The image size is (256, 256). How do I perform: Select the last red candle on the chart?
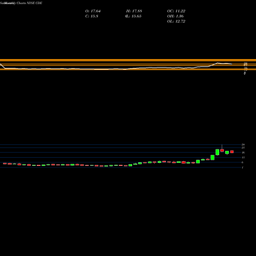pos(232,152)
